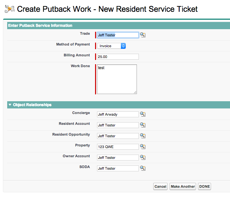This screenshot has height=210, width=230.
Task: Select the Concierge input field
Action: pyautogui.click(x=118, y=114)
